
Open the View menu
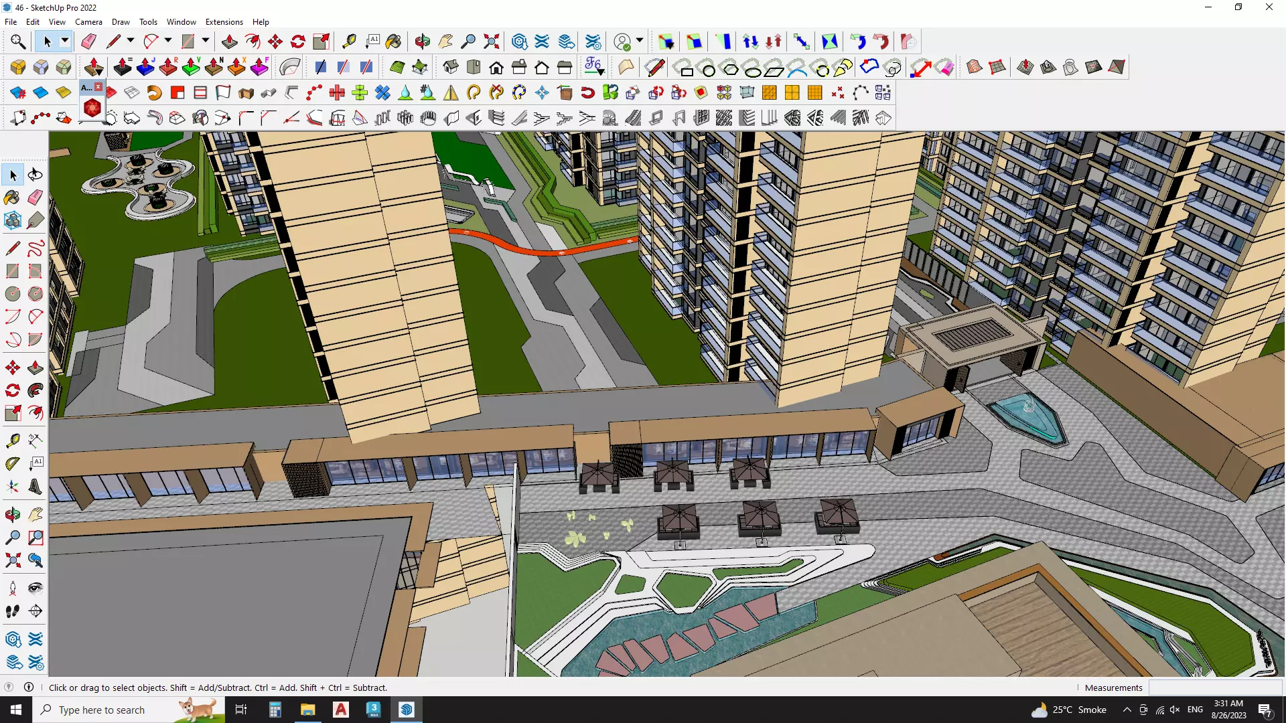pyautogui.click(x=57, y=22)
